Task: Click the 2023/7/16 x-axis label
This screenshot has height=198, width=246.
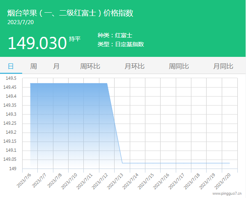Action: [161, 181]
